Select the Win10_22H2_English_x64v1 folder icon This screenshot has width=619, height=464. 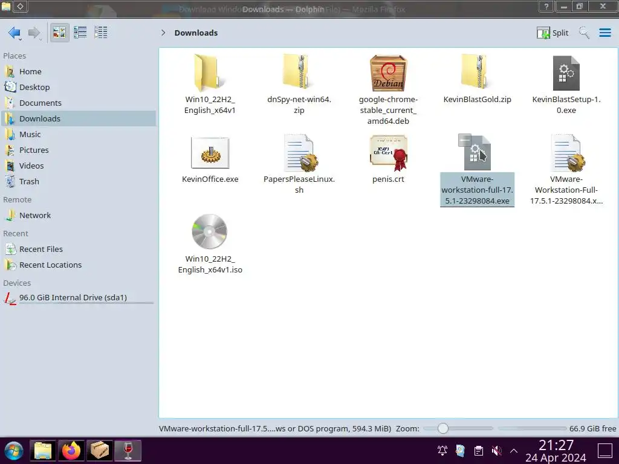(x=210, y=73)
